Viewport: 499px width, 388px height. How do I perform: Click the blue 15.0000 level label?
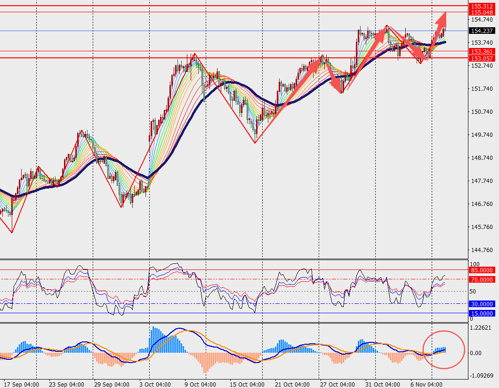click(x=482, y=313)
